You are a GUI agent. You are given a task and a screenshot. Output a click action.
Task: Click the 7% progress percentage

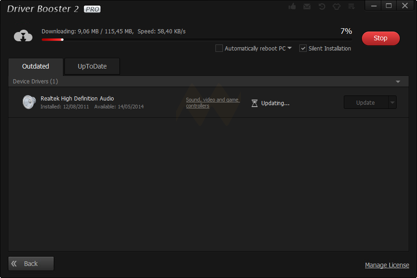346,31
